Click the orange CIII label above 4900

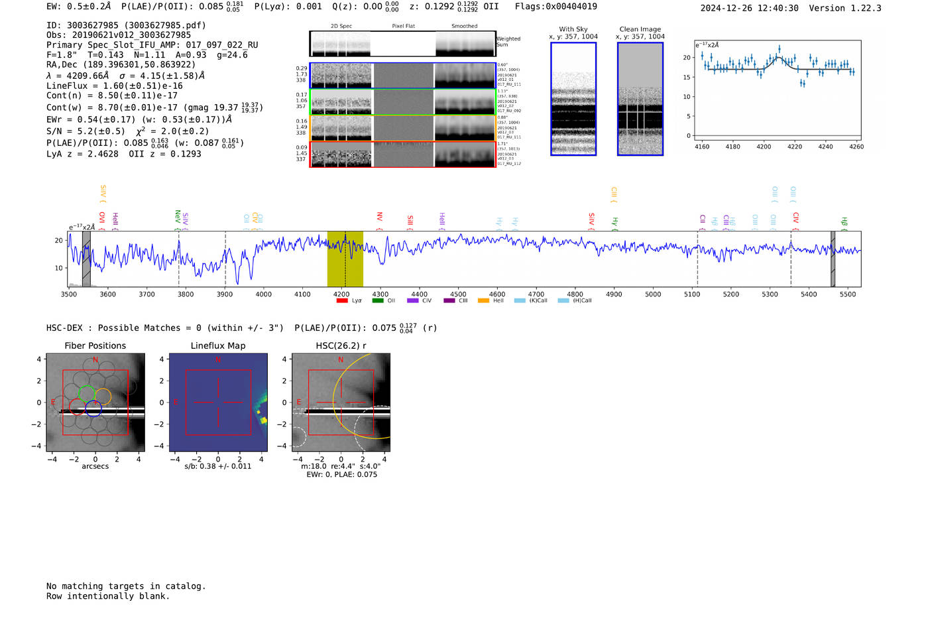614,194
